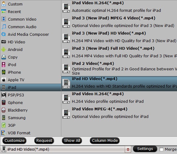This screenshot has height=154, width=177.
Task: Click the Settings button
Action: pyautogui.click(x=145, y=149)
